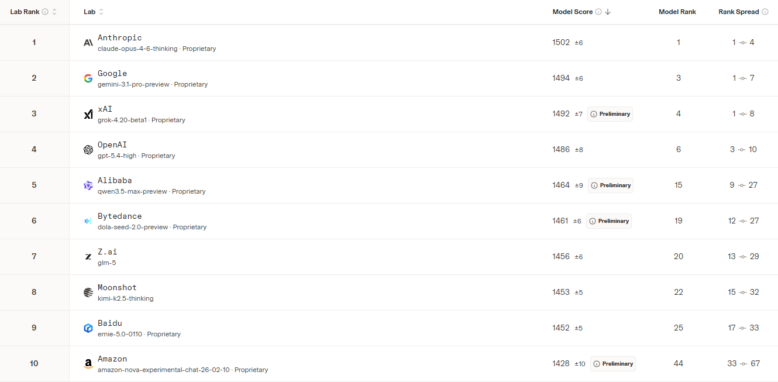The height and width of the screenshot is (382, 778).
Task: Click the Preliminary badge for grok-4.20-beta1
Action: tap(610, 114)
